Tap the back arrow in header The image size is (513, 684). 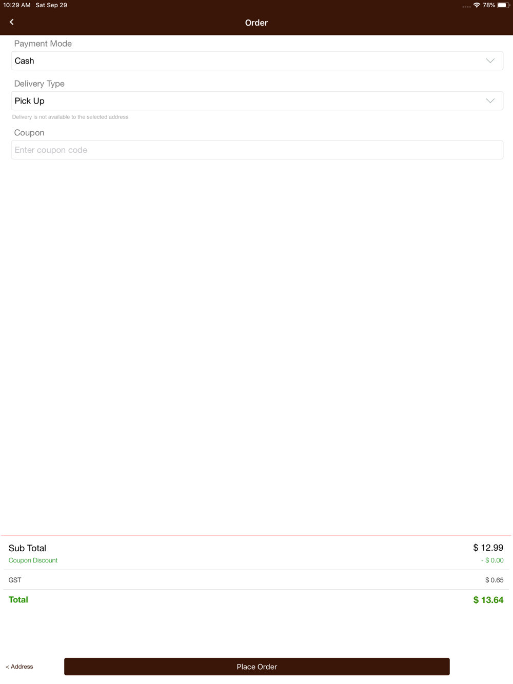point(11,22)
